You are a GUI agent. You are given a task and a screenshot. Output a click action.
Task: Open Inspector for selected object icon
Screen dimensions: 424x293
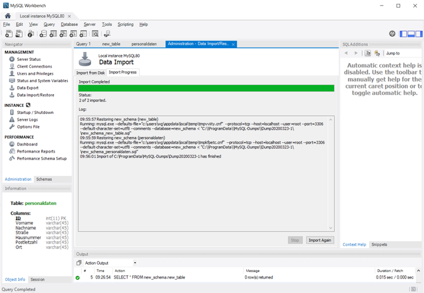30,34
